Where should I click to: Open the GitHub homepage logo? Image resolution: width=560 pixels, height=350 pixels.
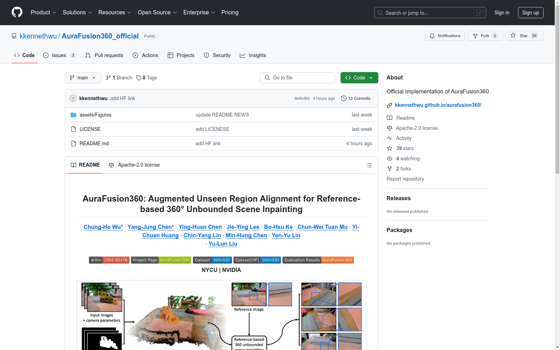pyautogui.click(x=17, y=12)
